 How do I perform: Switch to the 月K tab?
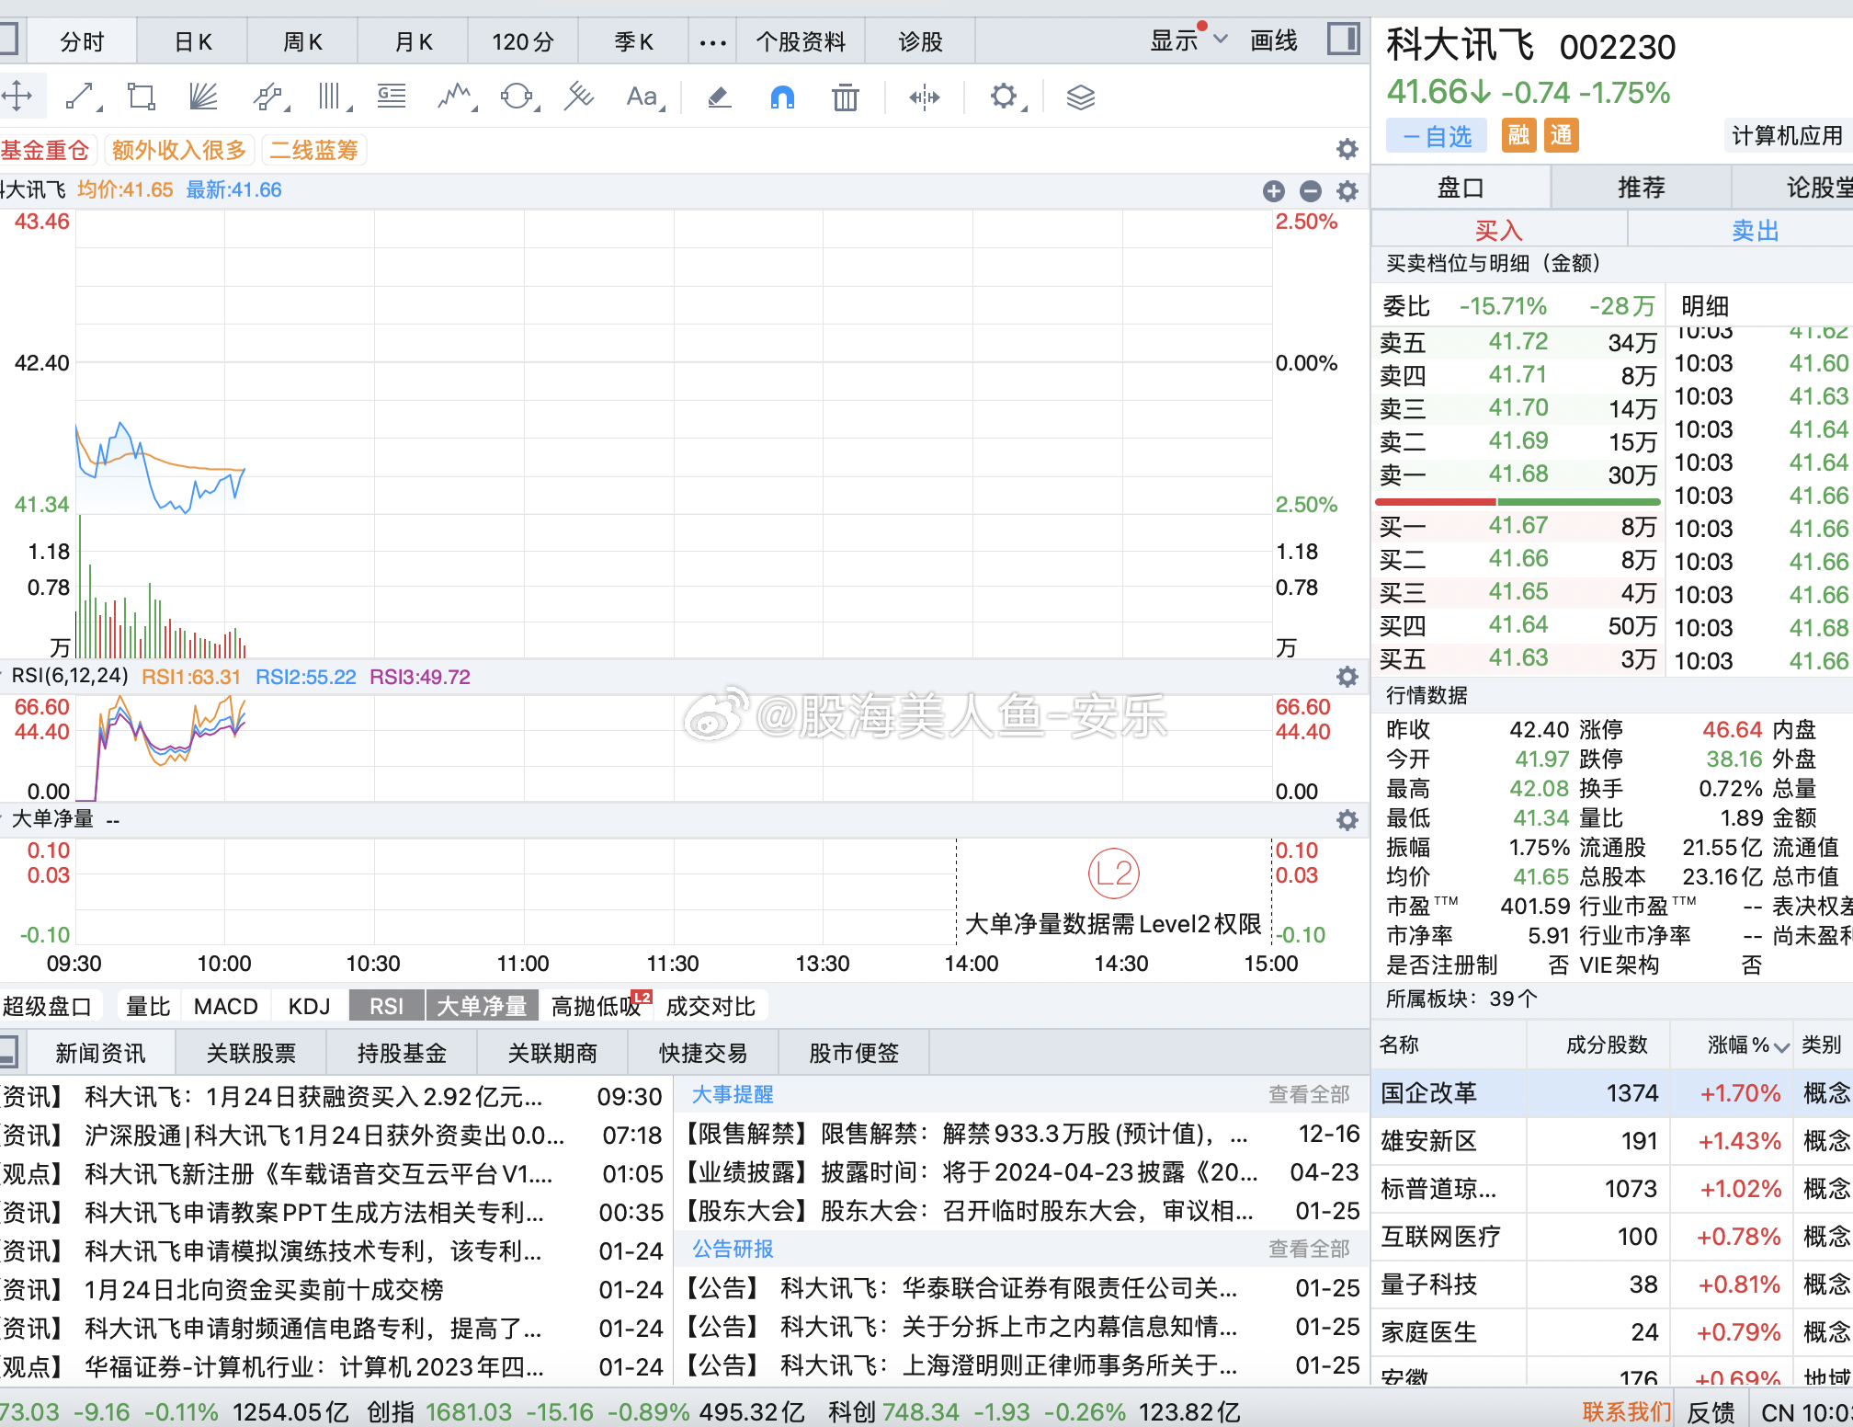click(413, 42)
